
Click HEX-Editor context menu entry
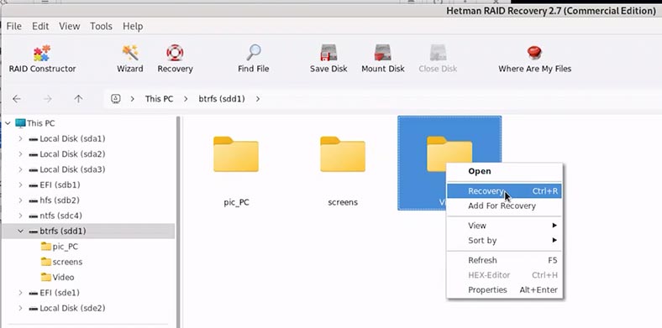click(x=505, y=275)
